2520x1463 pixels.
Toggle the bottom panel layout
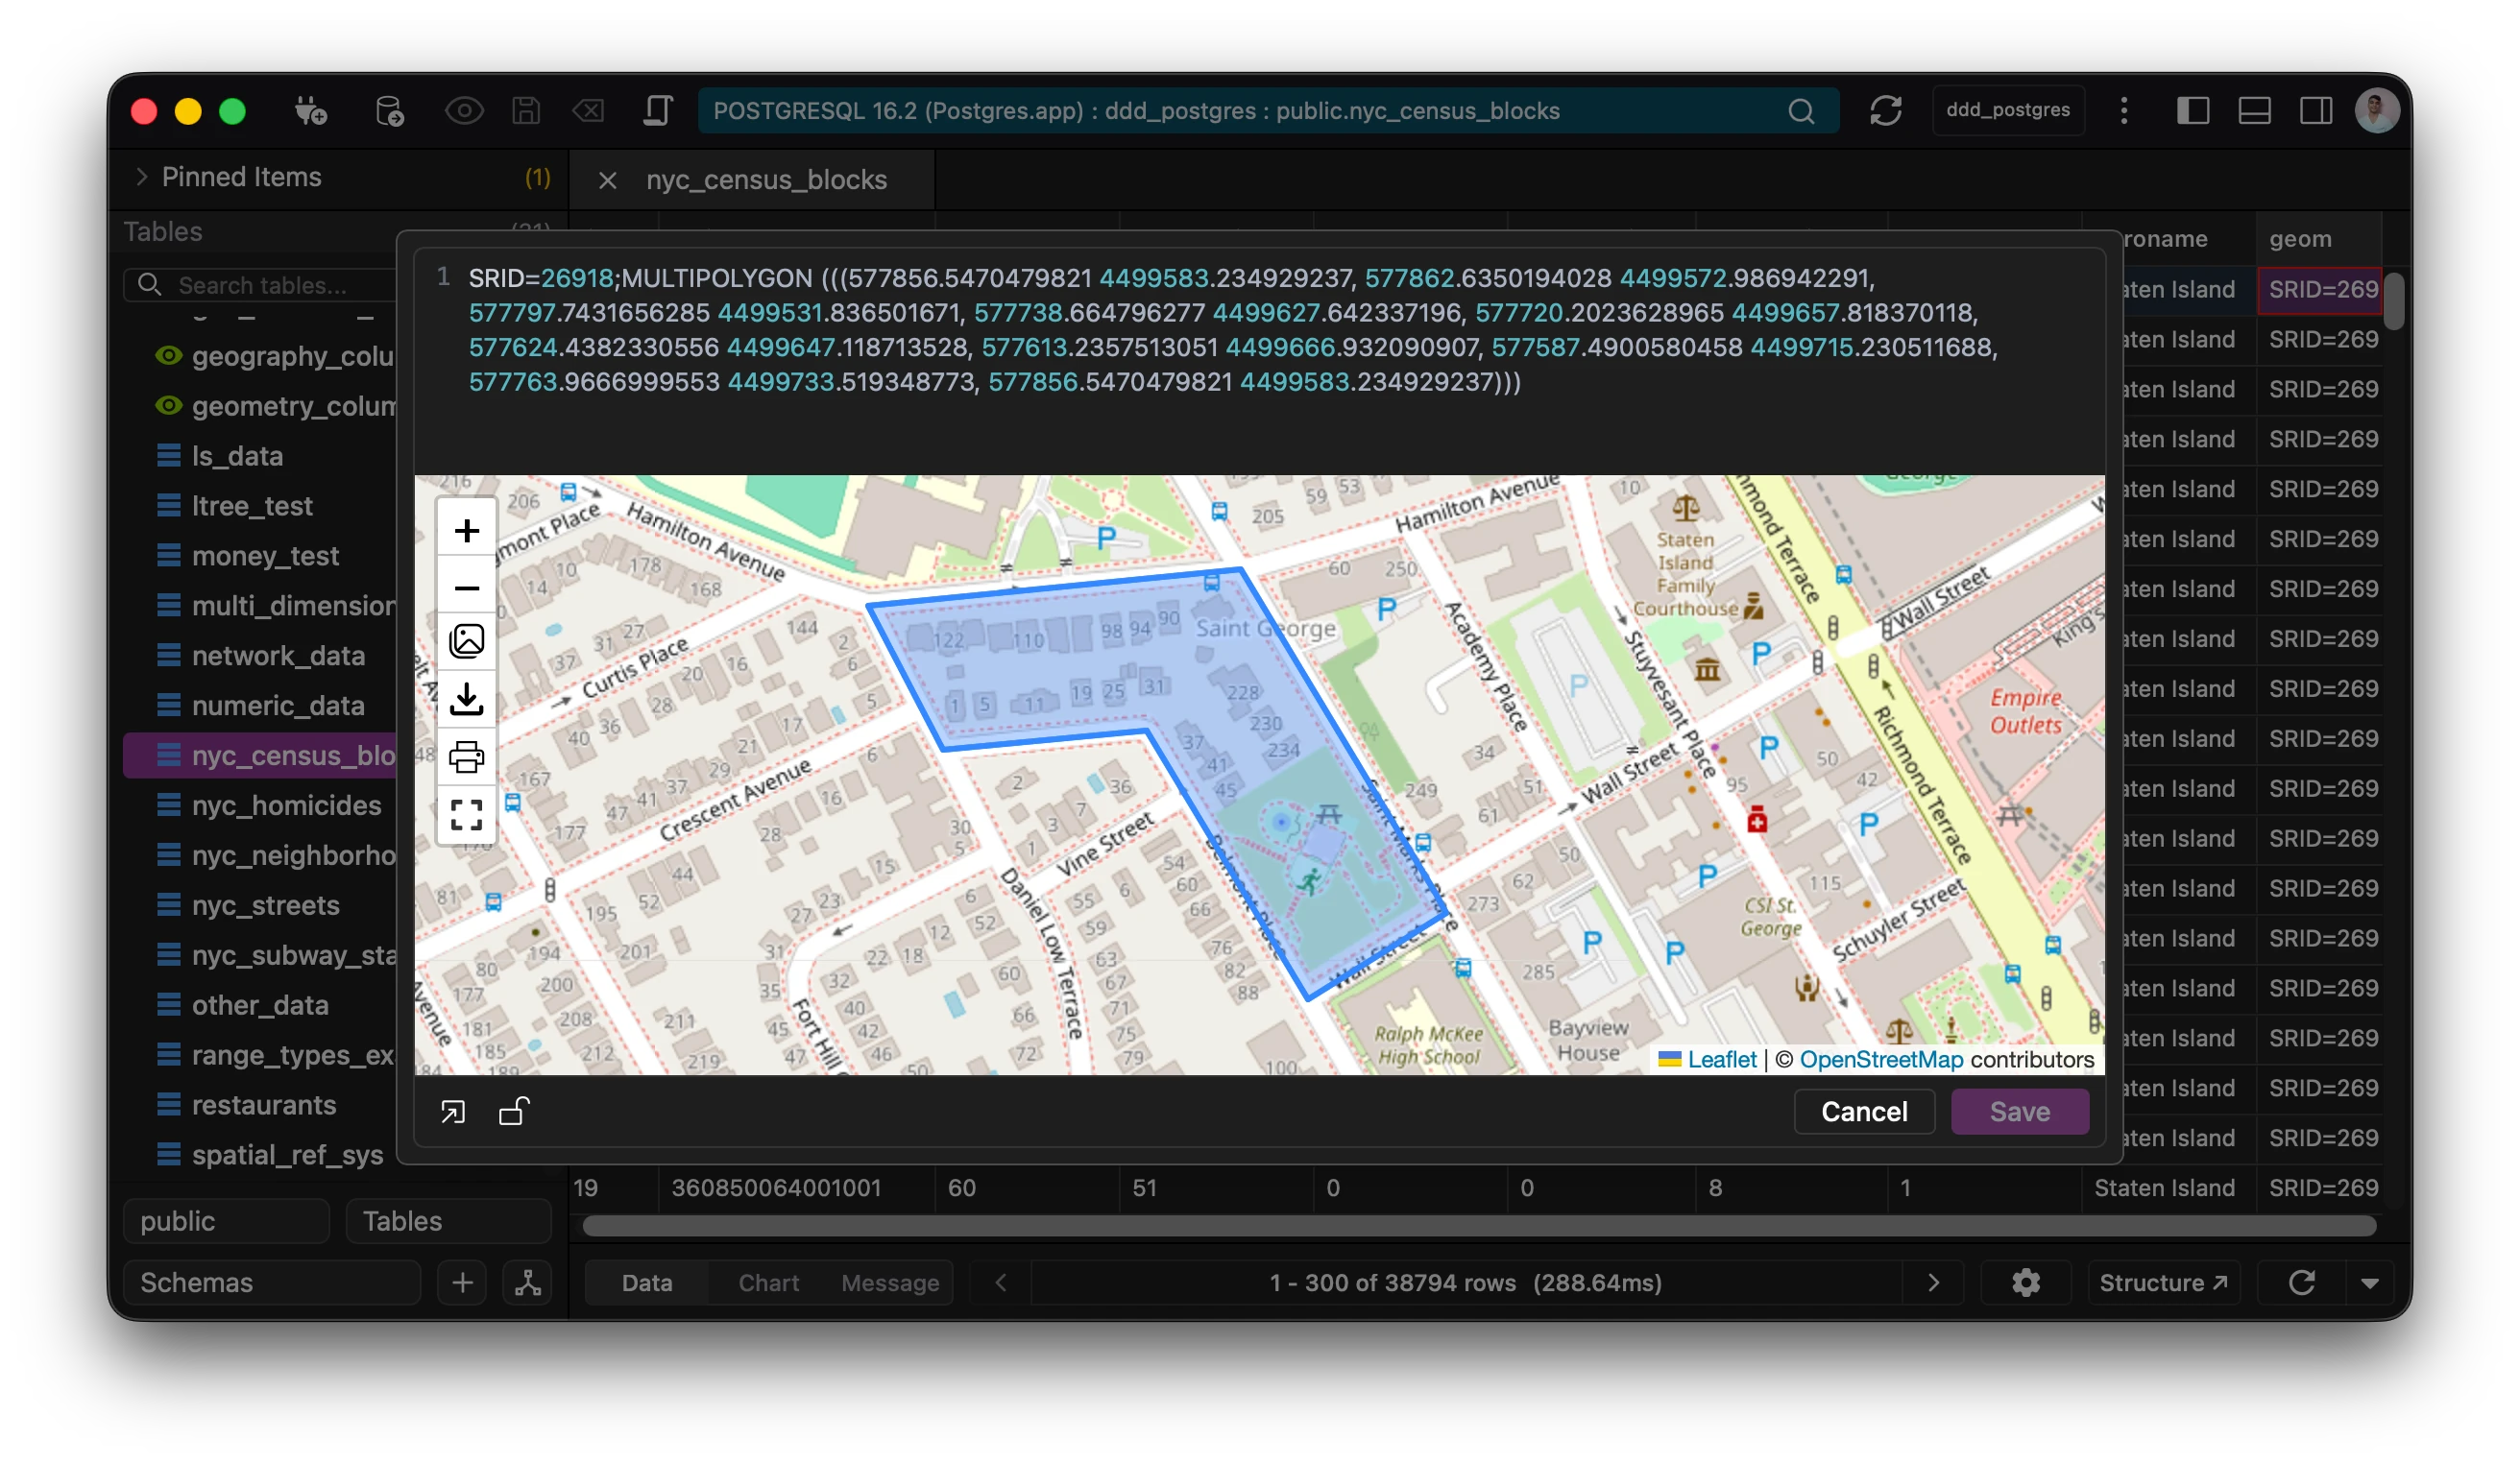click(x=2253, y=111)
